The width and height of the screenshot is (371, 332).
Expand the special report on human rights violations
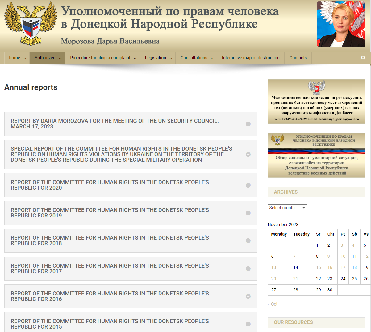[122, 154]
